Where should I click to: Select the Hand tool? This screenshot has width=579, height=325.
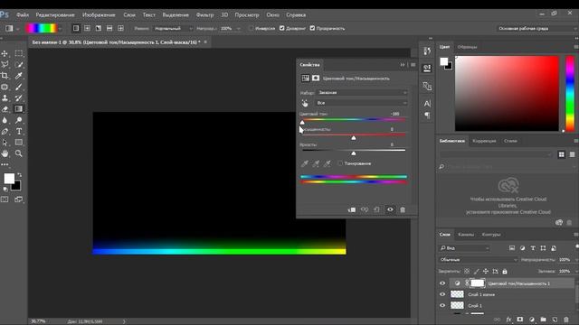(5, 153)
